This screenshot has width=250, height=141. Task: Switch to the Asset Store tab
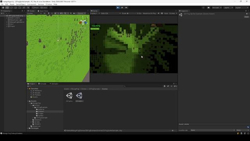43,11
